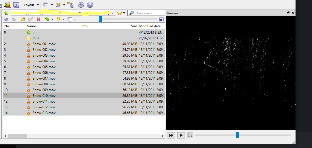Click the camera screenshot icon

(16, 5)
